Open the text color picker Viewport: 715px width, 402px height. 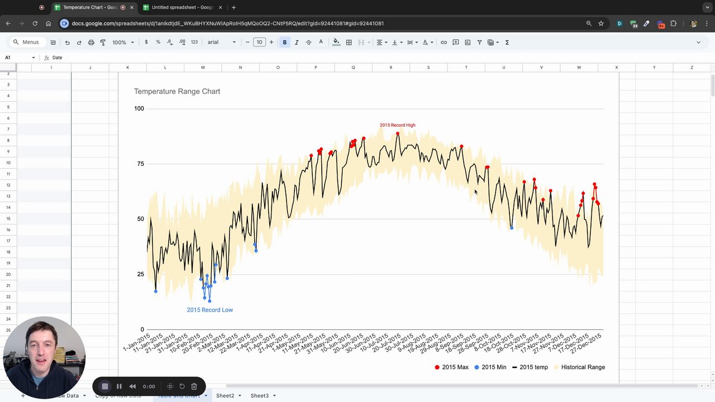321,42
